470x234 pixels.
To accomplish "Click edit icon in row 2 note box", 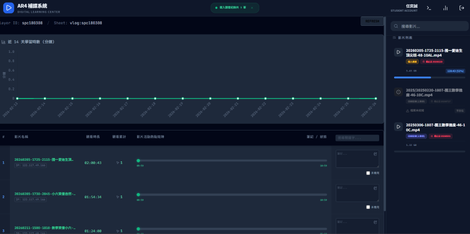I will (375, 188).
